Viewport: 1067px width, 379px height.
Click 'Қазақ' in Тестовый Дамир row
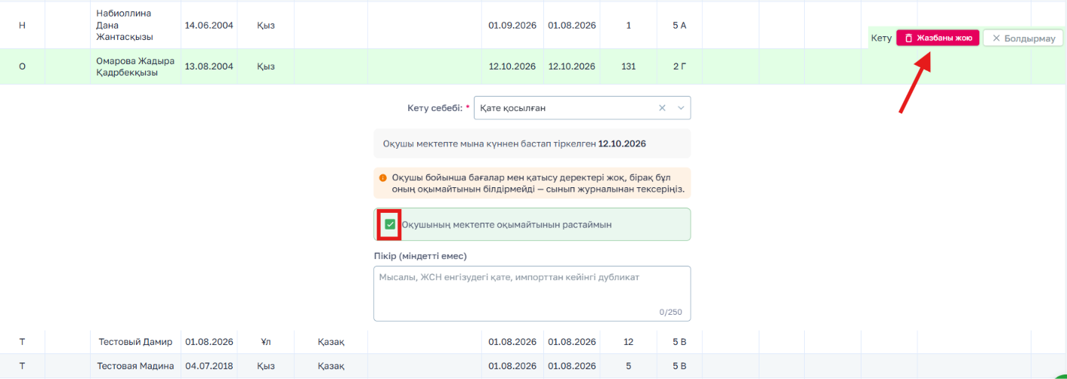point(332,342)
